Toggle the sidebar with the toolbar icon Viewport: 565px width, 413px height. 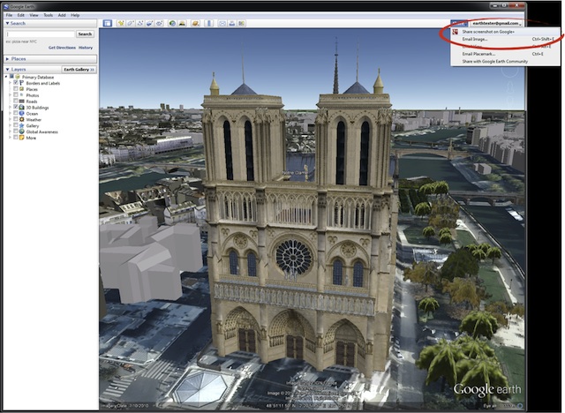pyautogui.click(x=108, y=23)
